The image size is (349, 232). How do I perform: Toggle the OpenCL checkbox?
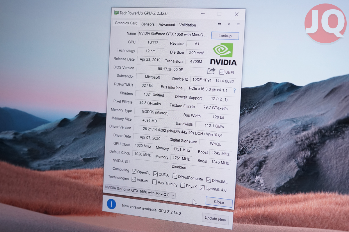pyautogui.click(x=134, y=171)
